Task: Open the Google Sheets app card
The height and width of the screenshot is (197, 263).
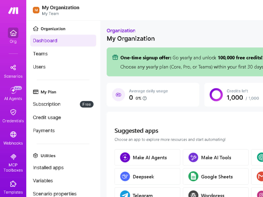Action: click(216, 177)
